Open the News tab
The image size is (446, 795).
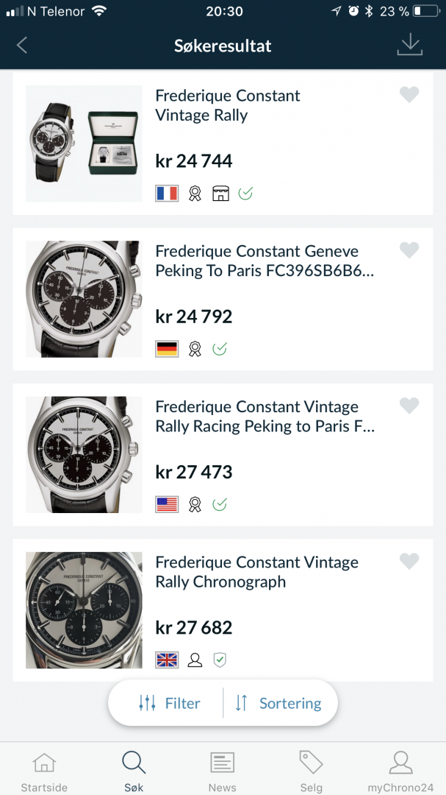pos(222,772)
